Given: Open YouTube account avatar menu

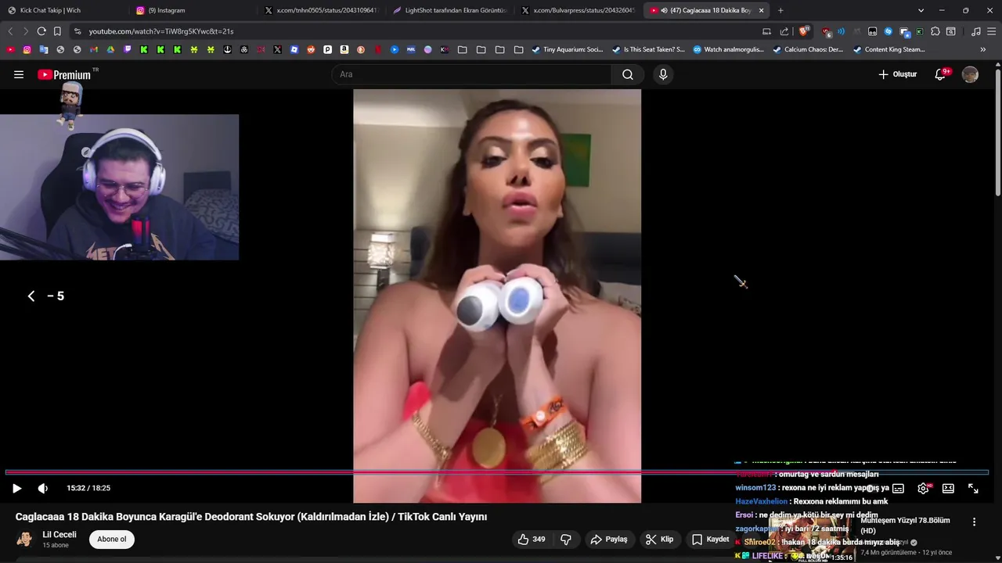Looking at the screenshot, I should point(971,74).
